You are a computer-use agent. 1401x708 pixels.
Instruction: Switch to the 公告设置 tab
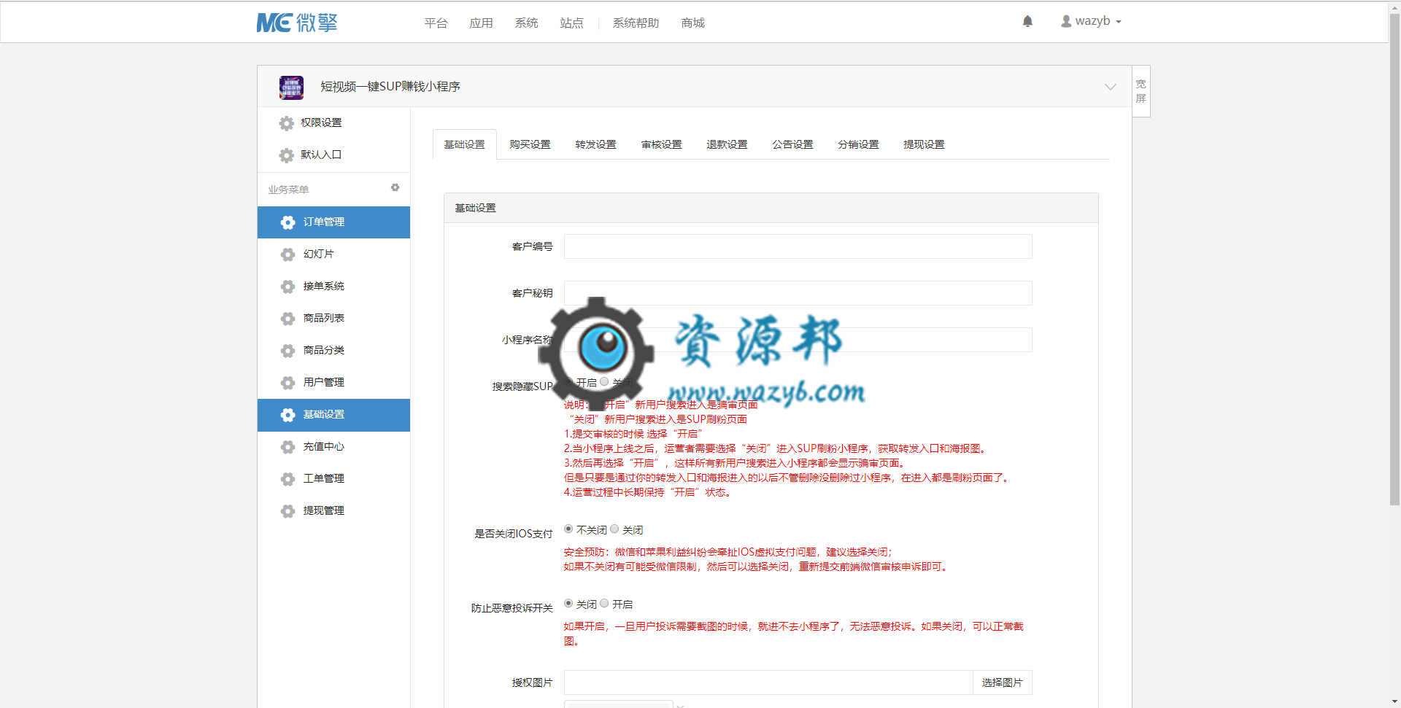793,144
